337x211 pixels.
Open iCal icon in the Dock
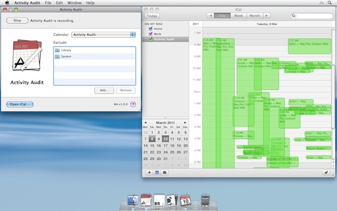185,200
